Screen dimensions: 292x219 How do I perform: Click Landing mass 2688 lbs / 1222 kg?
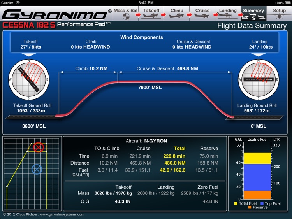point(156,193)
